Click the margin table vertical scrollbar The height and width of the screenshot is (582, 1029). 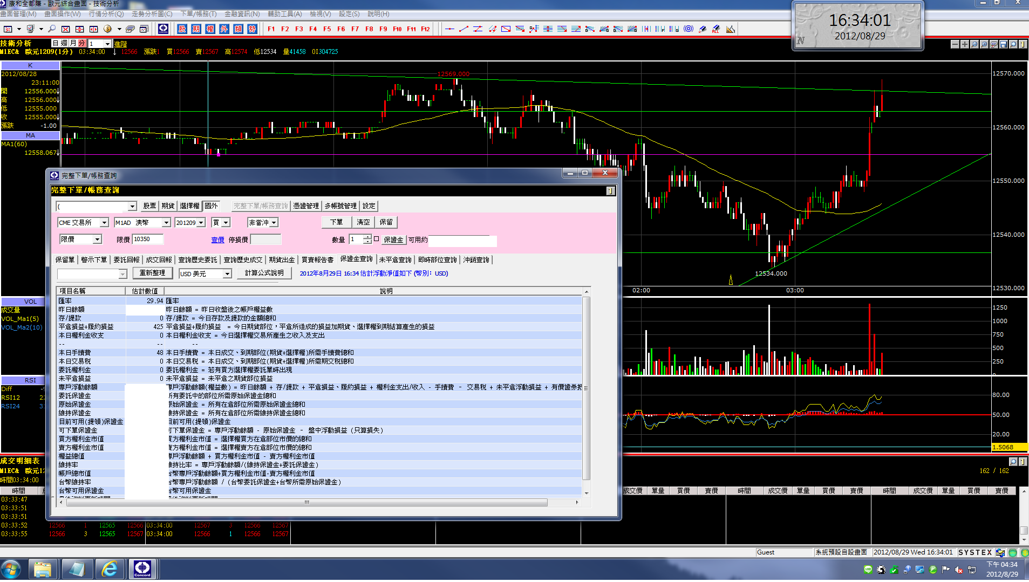point(587,388)
